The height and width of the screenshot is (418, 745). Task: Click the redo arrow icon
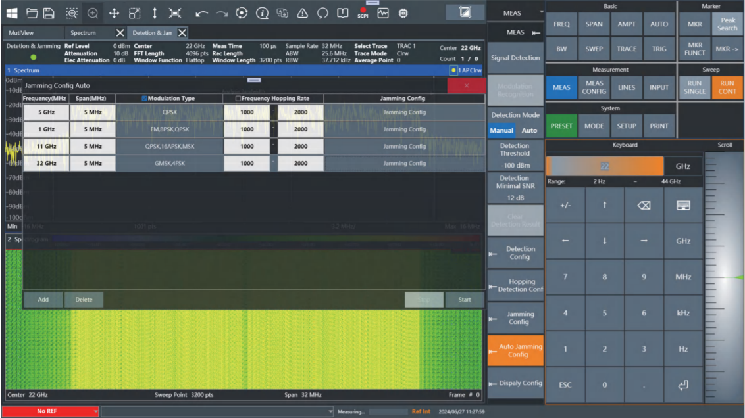pyautogui.click(x=222, y=13)
